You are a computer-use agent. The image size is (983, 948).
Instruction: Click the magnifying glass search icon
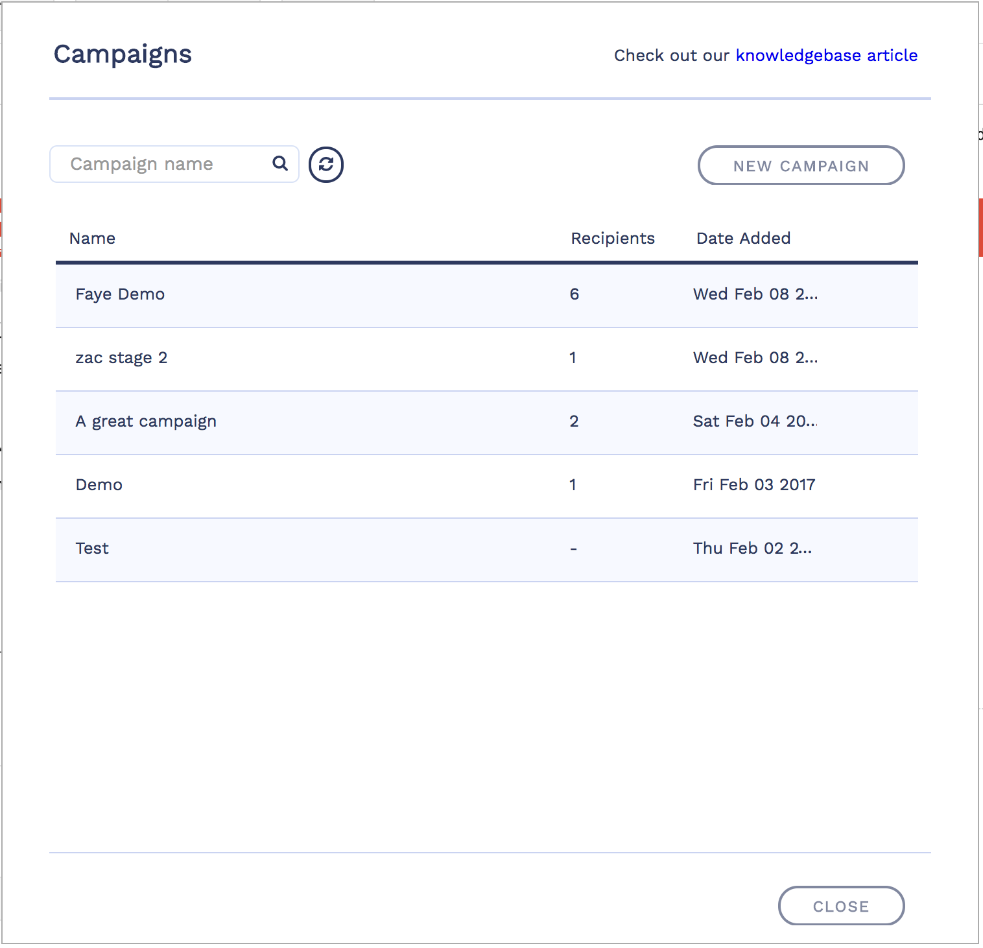280,163
